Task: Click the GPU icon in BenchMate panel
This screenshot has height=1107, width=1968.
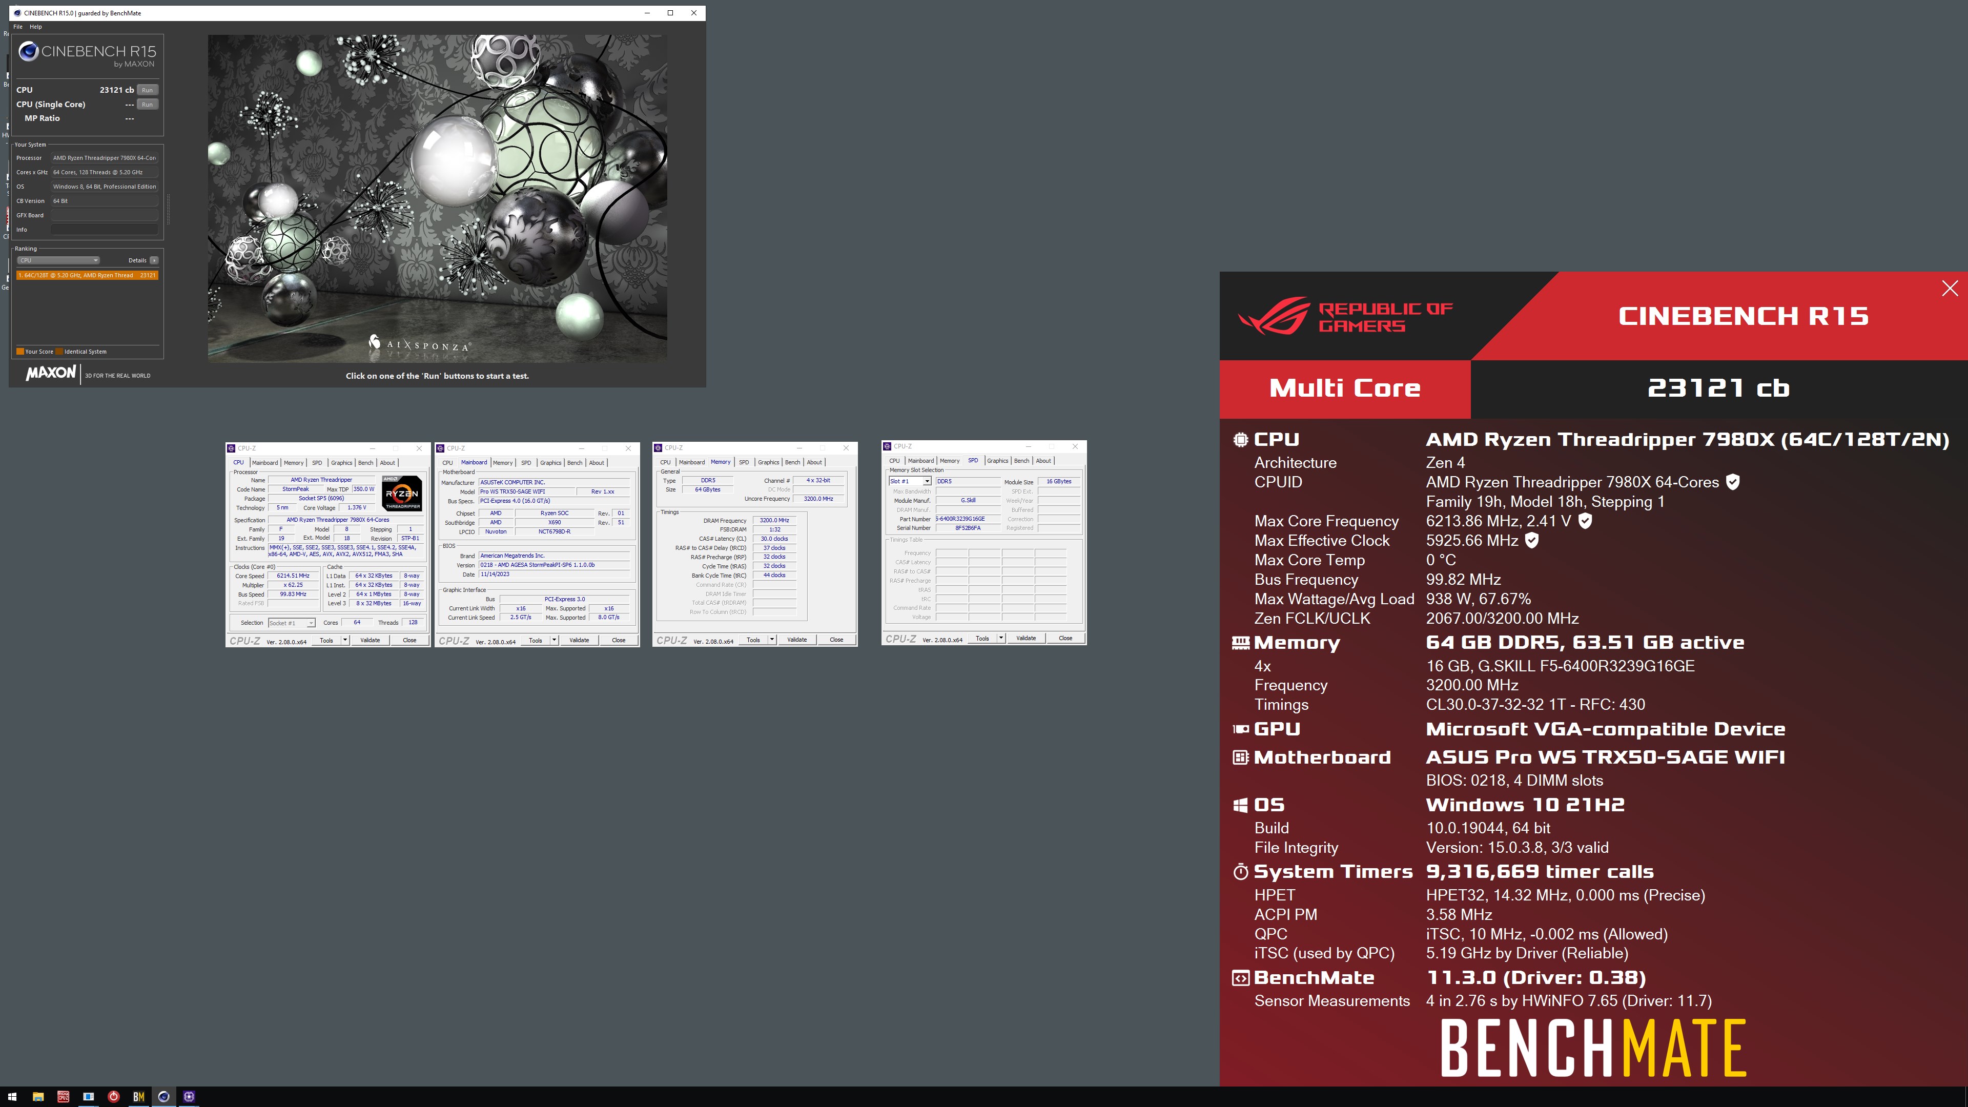Action: [x=1241, y=729]
